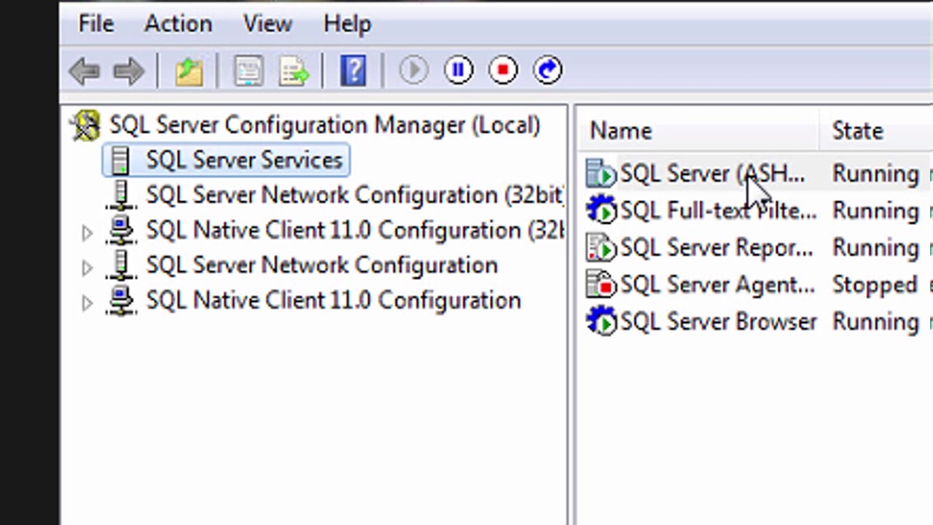Select SQL Server Network Configuration (non-32bit) node
This screenshot has width=933, height=525.
coord(321,265)
